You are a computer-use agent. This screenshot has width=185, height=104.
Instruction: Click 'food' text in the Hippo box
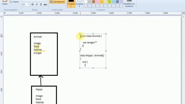click(x=38, y=99)
